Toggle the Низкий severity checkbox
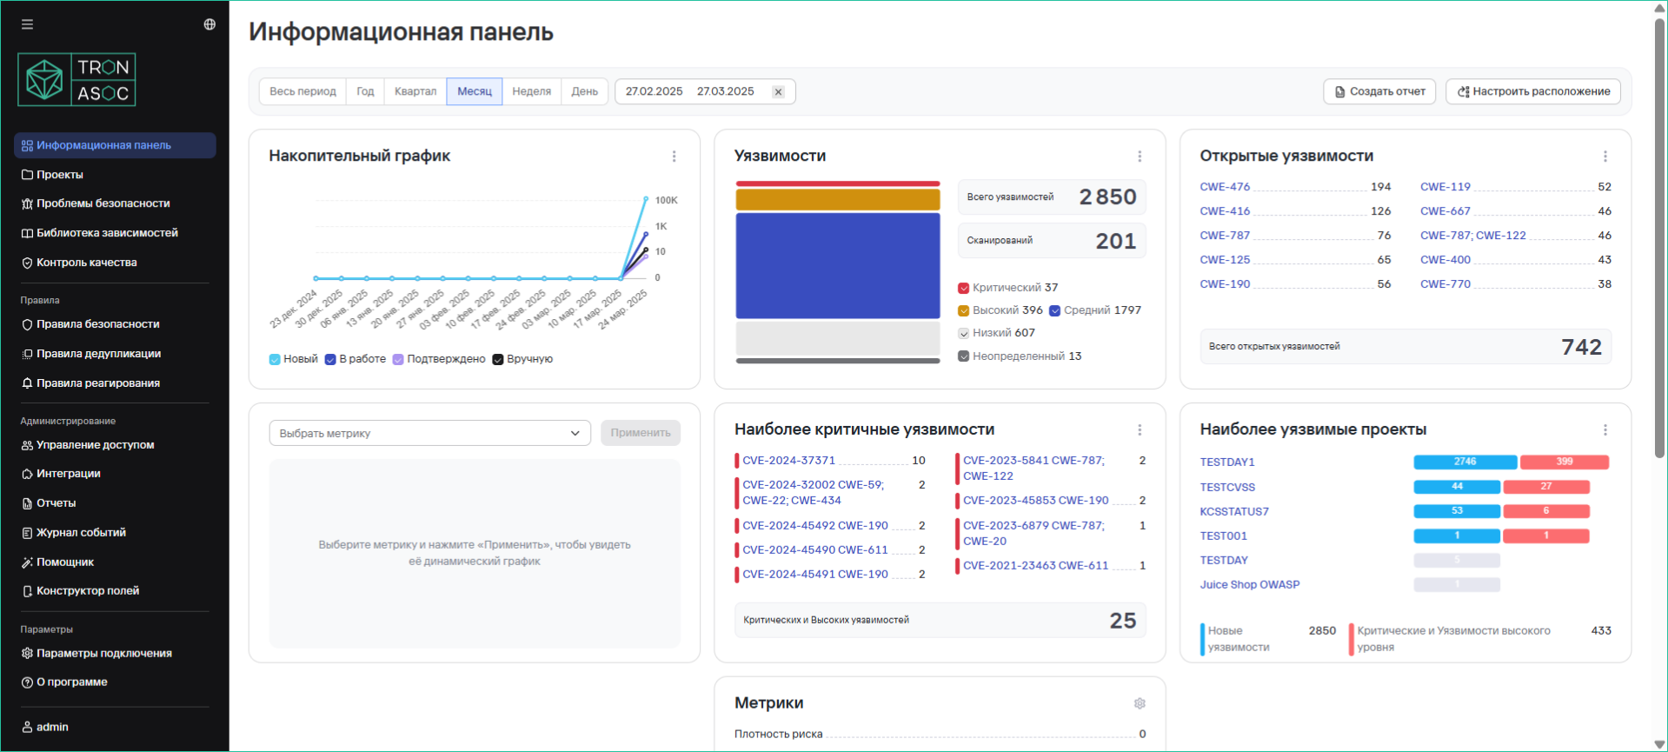The width and height of the screenshot is (1668, 752). (x=963, y=333)
